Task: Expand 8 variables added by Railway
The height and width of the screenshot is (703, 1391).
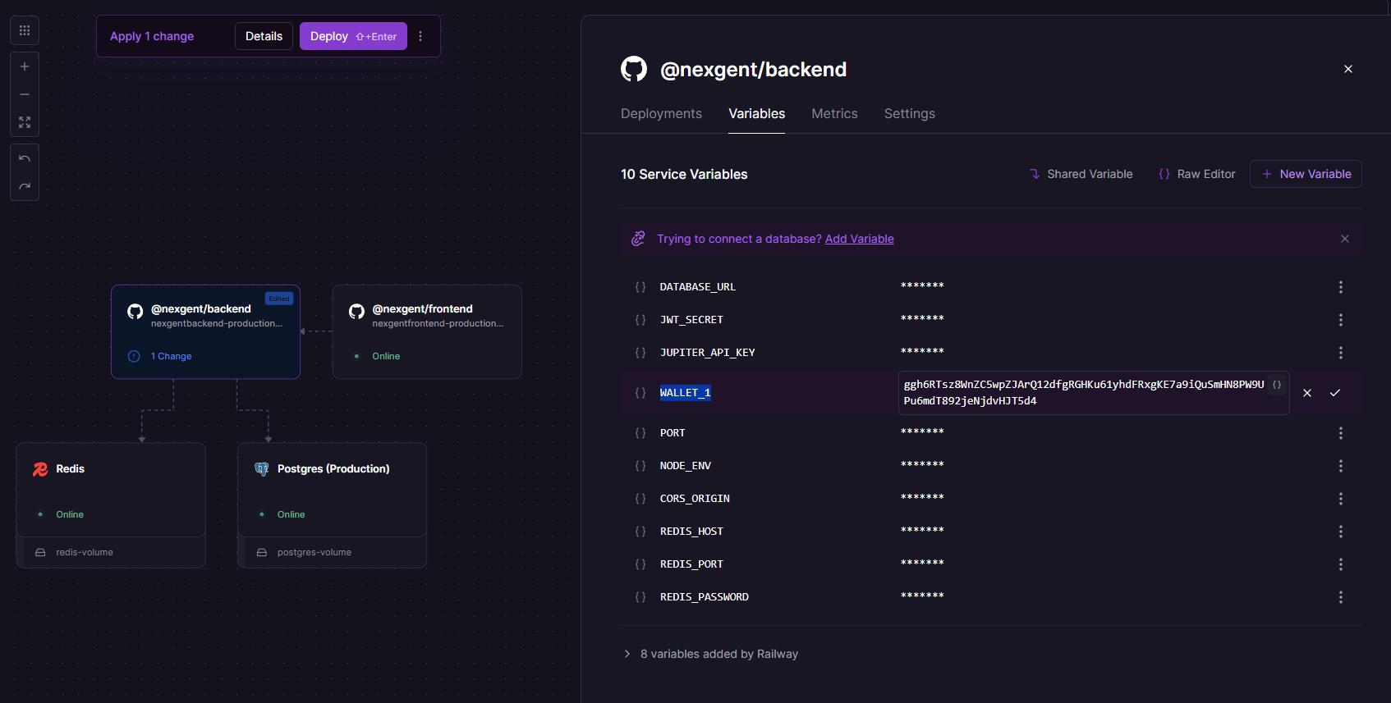Action: (627, 654)
